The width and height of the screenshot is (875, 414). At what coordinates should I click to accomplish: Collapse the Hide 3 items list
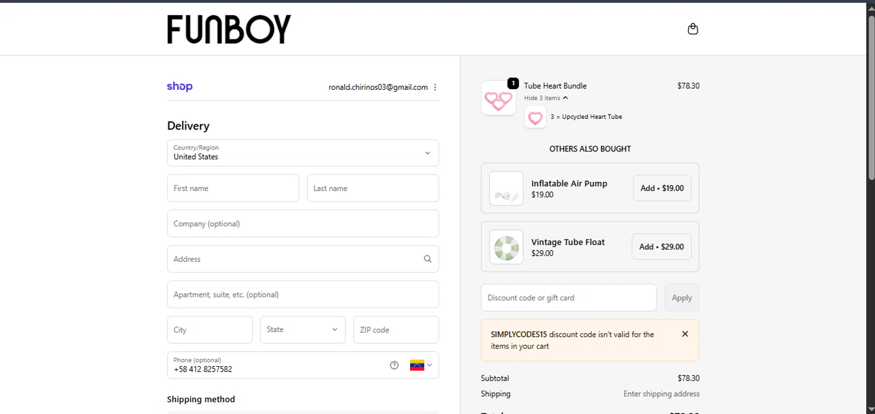click(x=546, y=98)
